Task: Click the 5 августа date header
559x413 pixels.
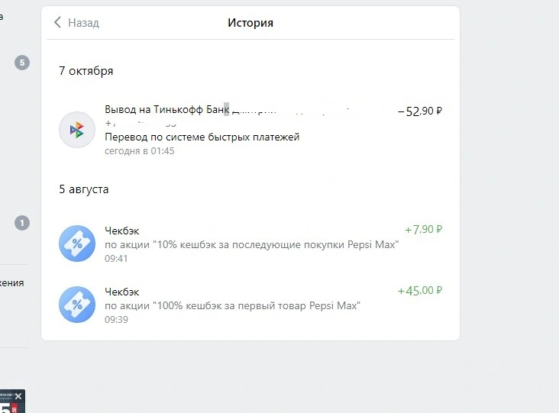Action: (x=84, y=189)
